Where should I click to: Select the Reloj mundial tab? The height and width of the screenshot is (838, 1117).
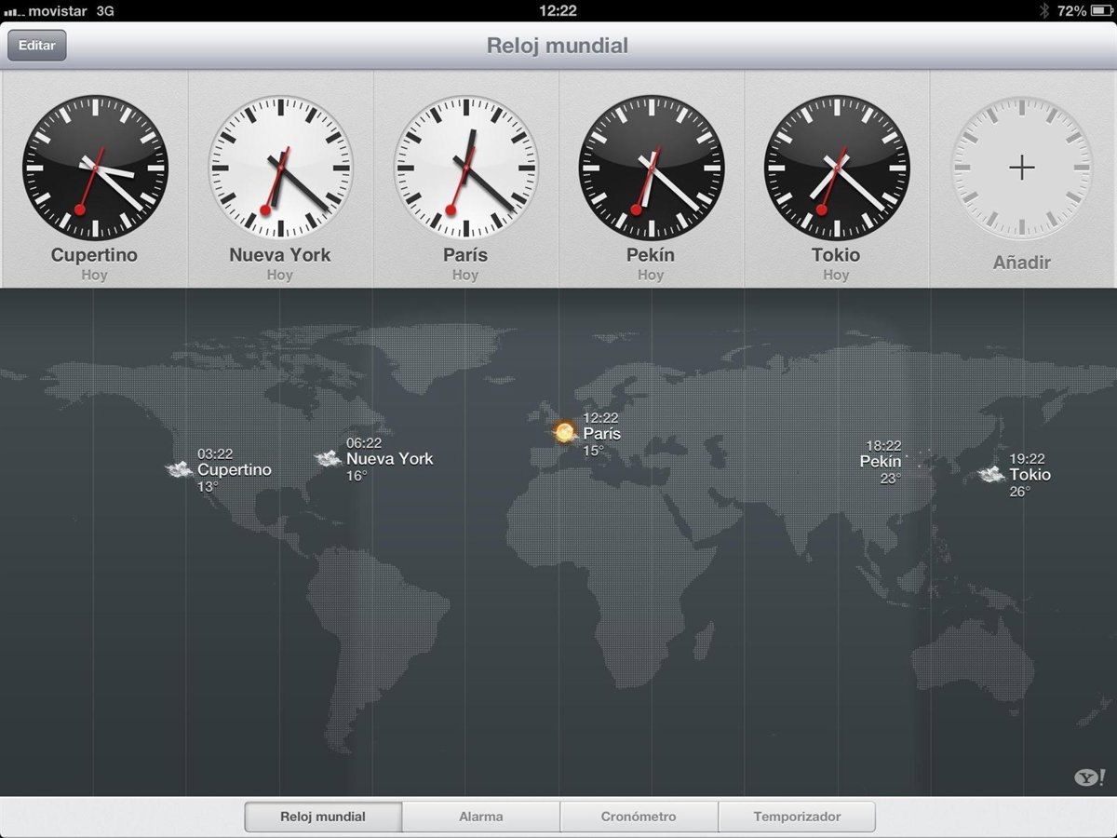click(323, 817)
